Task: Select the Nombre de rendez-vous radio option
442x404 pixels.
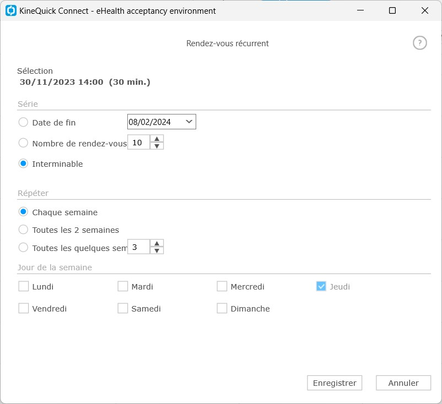Action: tap(23, 143)
